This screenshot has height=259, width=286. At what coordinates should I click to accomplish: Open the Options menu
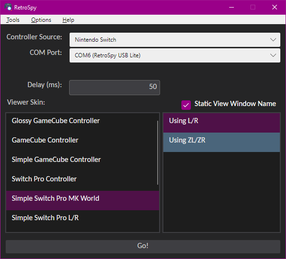[x=41, y=20]
